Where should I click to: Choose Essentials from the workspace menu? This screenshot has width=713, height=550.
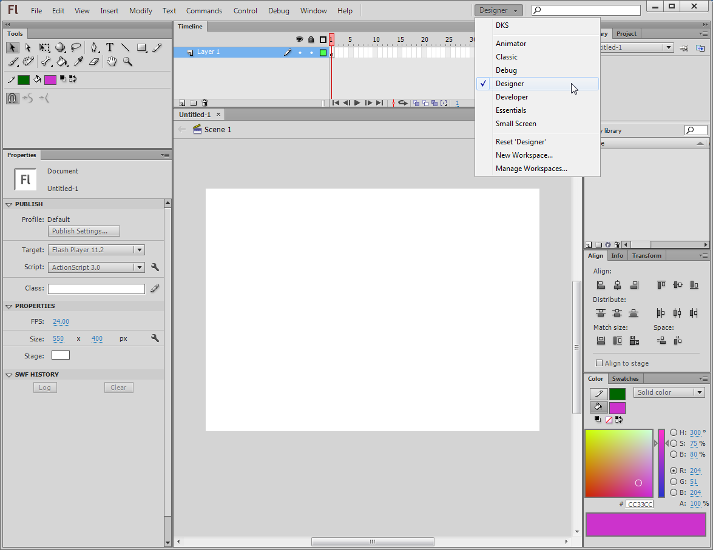[x=511, y=110]
